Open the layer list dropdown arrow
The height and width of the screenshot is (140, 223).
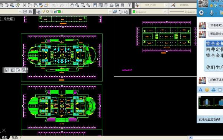tap(110, 12)
